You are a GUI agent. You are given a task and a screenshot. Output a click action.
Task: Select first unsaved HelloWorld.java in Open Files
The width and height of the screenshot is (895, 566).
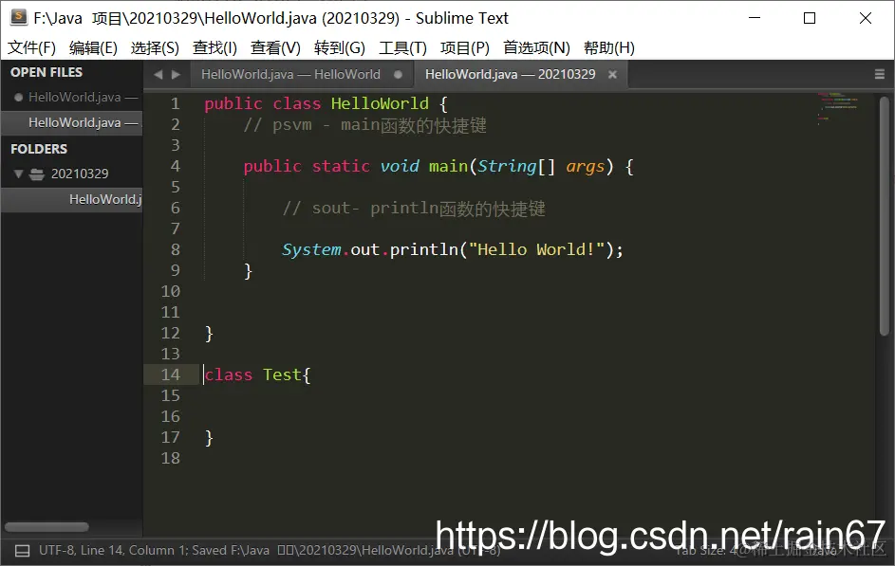tap(84, 98)
